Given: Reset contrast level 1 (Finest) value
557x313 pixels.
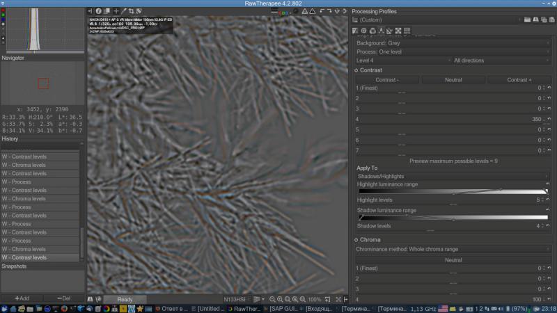Looking at the screenshot, I should tap(549, 88).
